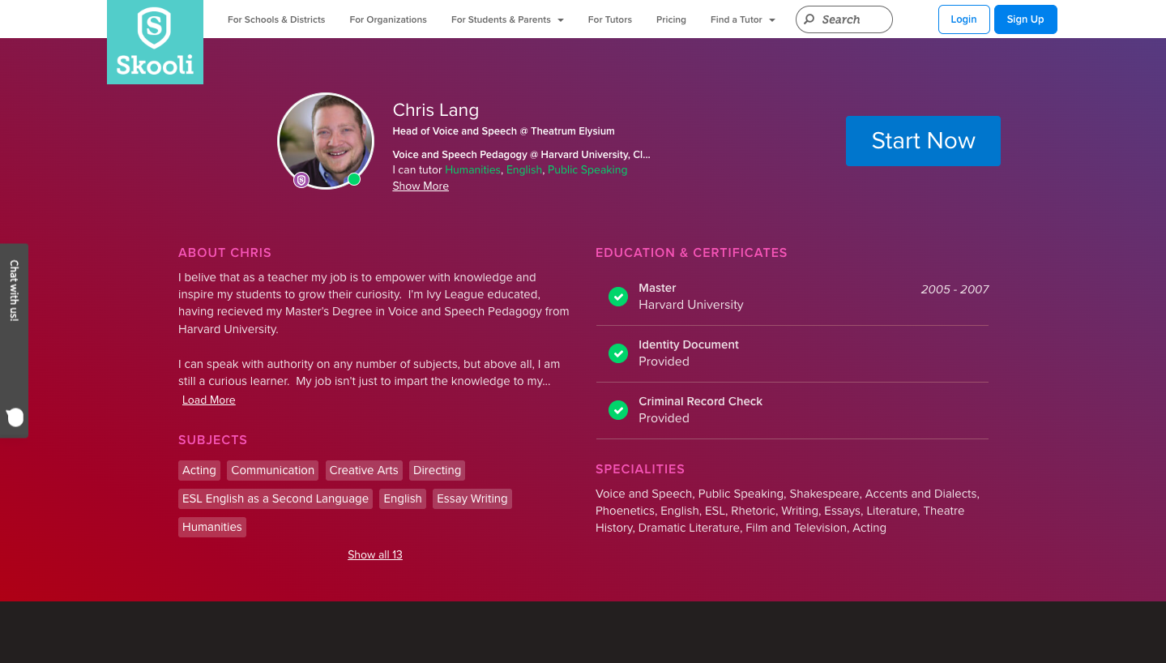Load more of the About Chris text
This screenshot has width=1166, height=663.
tap(208, 400)
